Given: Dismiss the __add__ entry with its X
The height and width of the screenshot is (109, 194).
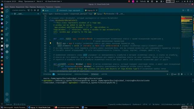Looking at the screenshot, I should [38, 14].
